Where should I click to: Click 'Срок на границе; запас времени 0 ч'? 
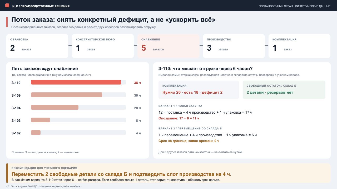(189, 141)
